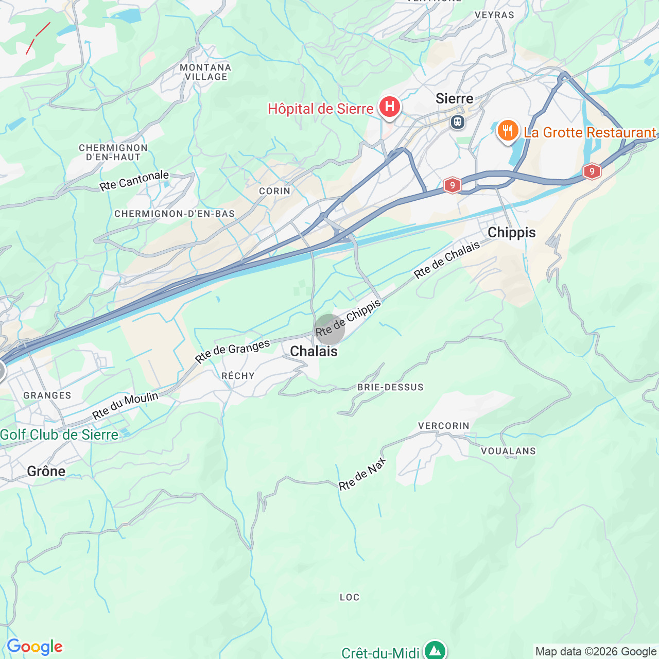Click the Map data ©2026 Google attribution
The height and width of the screenshot is (659, 659).
(596, 651)
